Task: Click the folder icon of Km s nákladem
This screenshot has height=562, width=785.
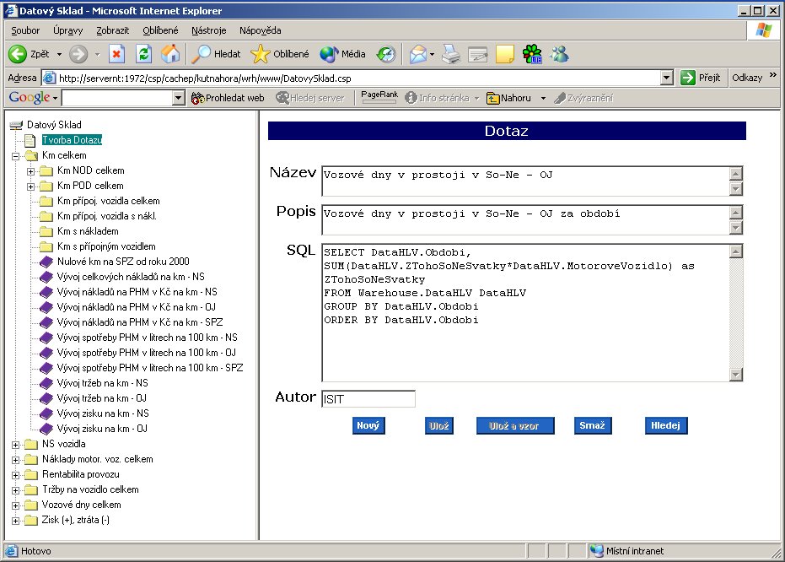Action: [46, 231]
